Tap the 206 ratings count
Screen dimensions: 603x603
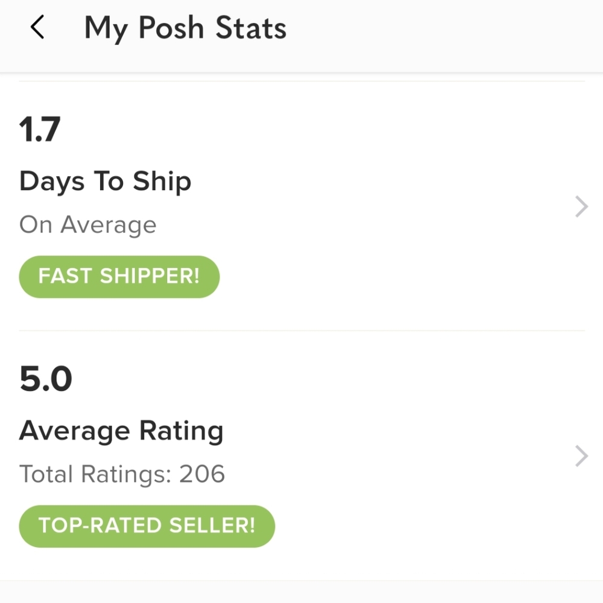[x=202, y=474]
